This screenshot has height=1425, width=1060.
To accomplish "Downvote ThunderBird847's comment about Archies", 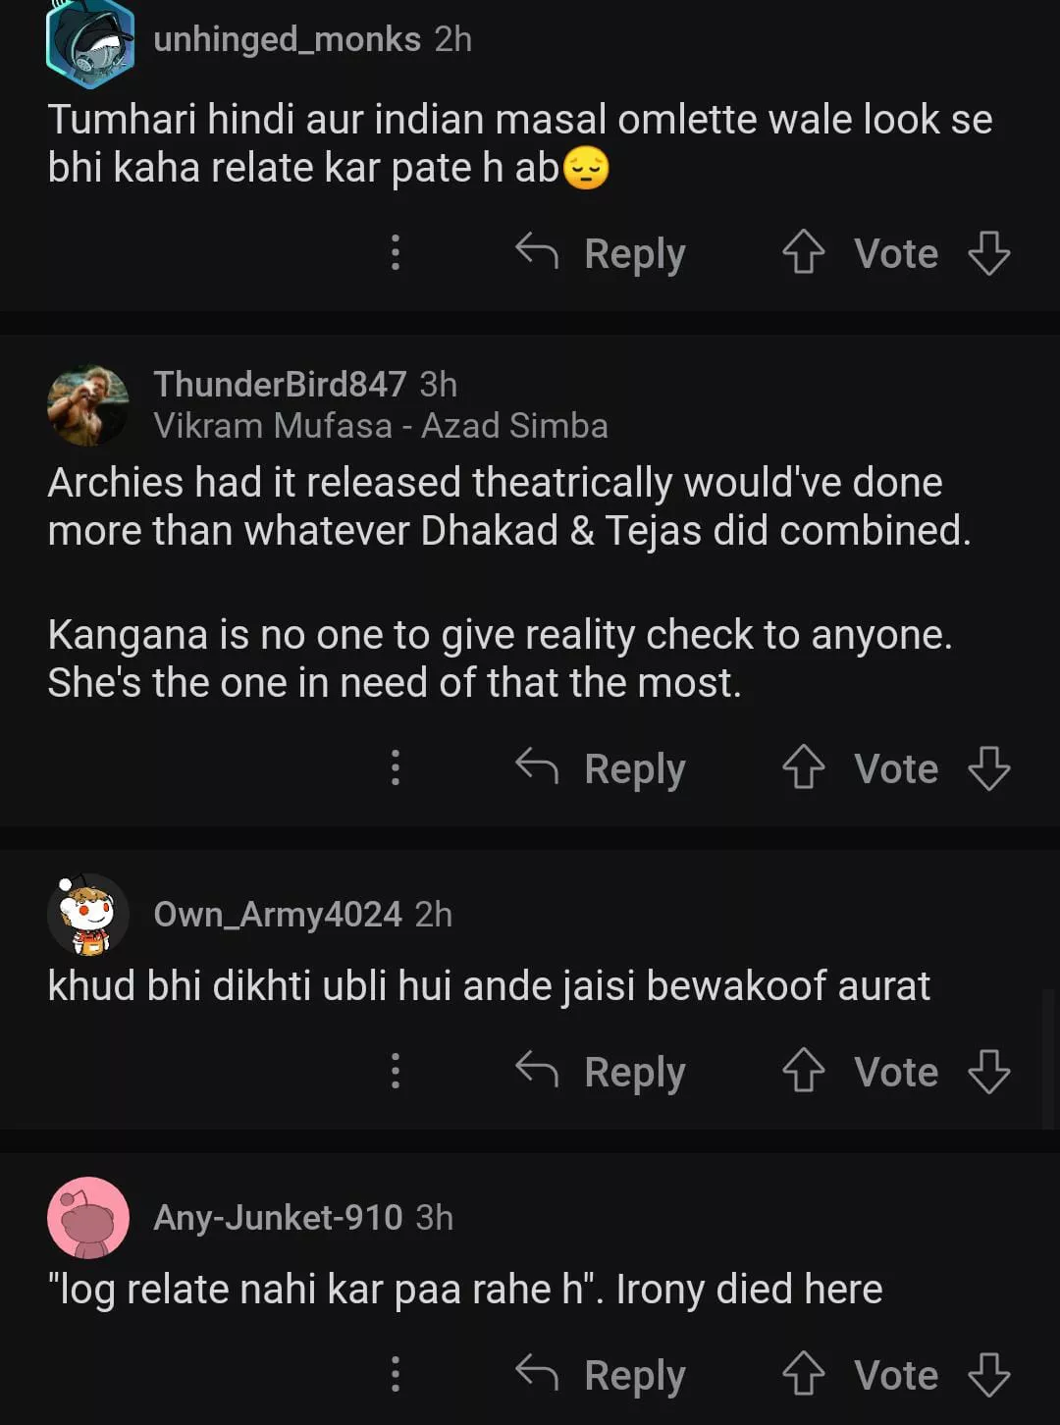I will [988, 767].
